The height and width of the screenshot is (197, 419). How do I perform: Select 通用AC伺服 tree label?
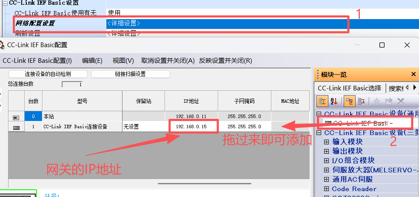352,179
